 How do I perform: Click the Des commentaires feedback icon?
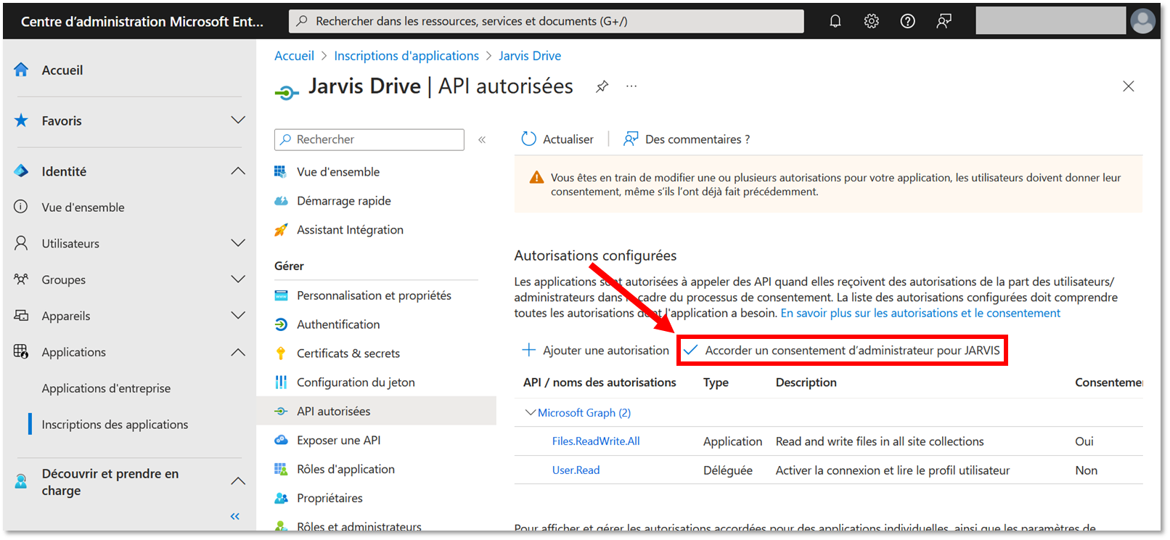click(x=631, y=139)
